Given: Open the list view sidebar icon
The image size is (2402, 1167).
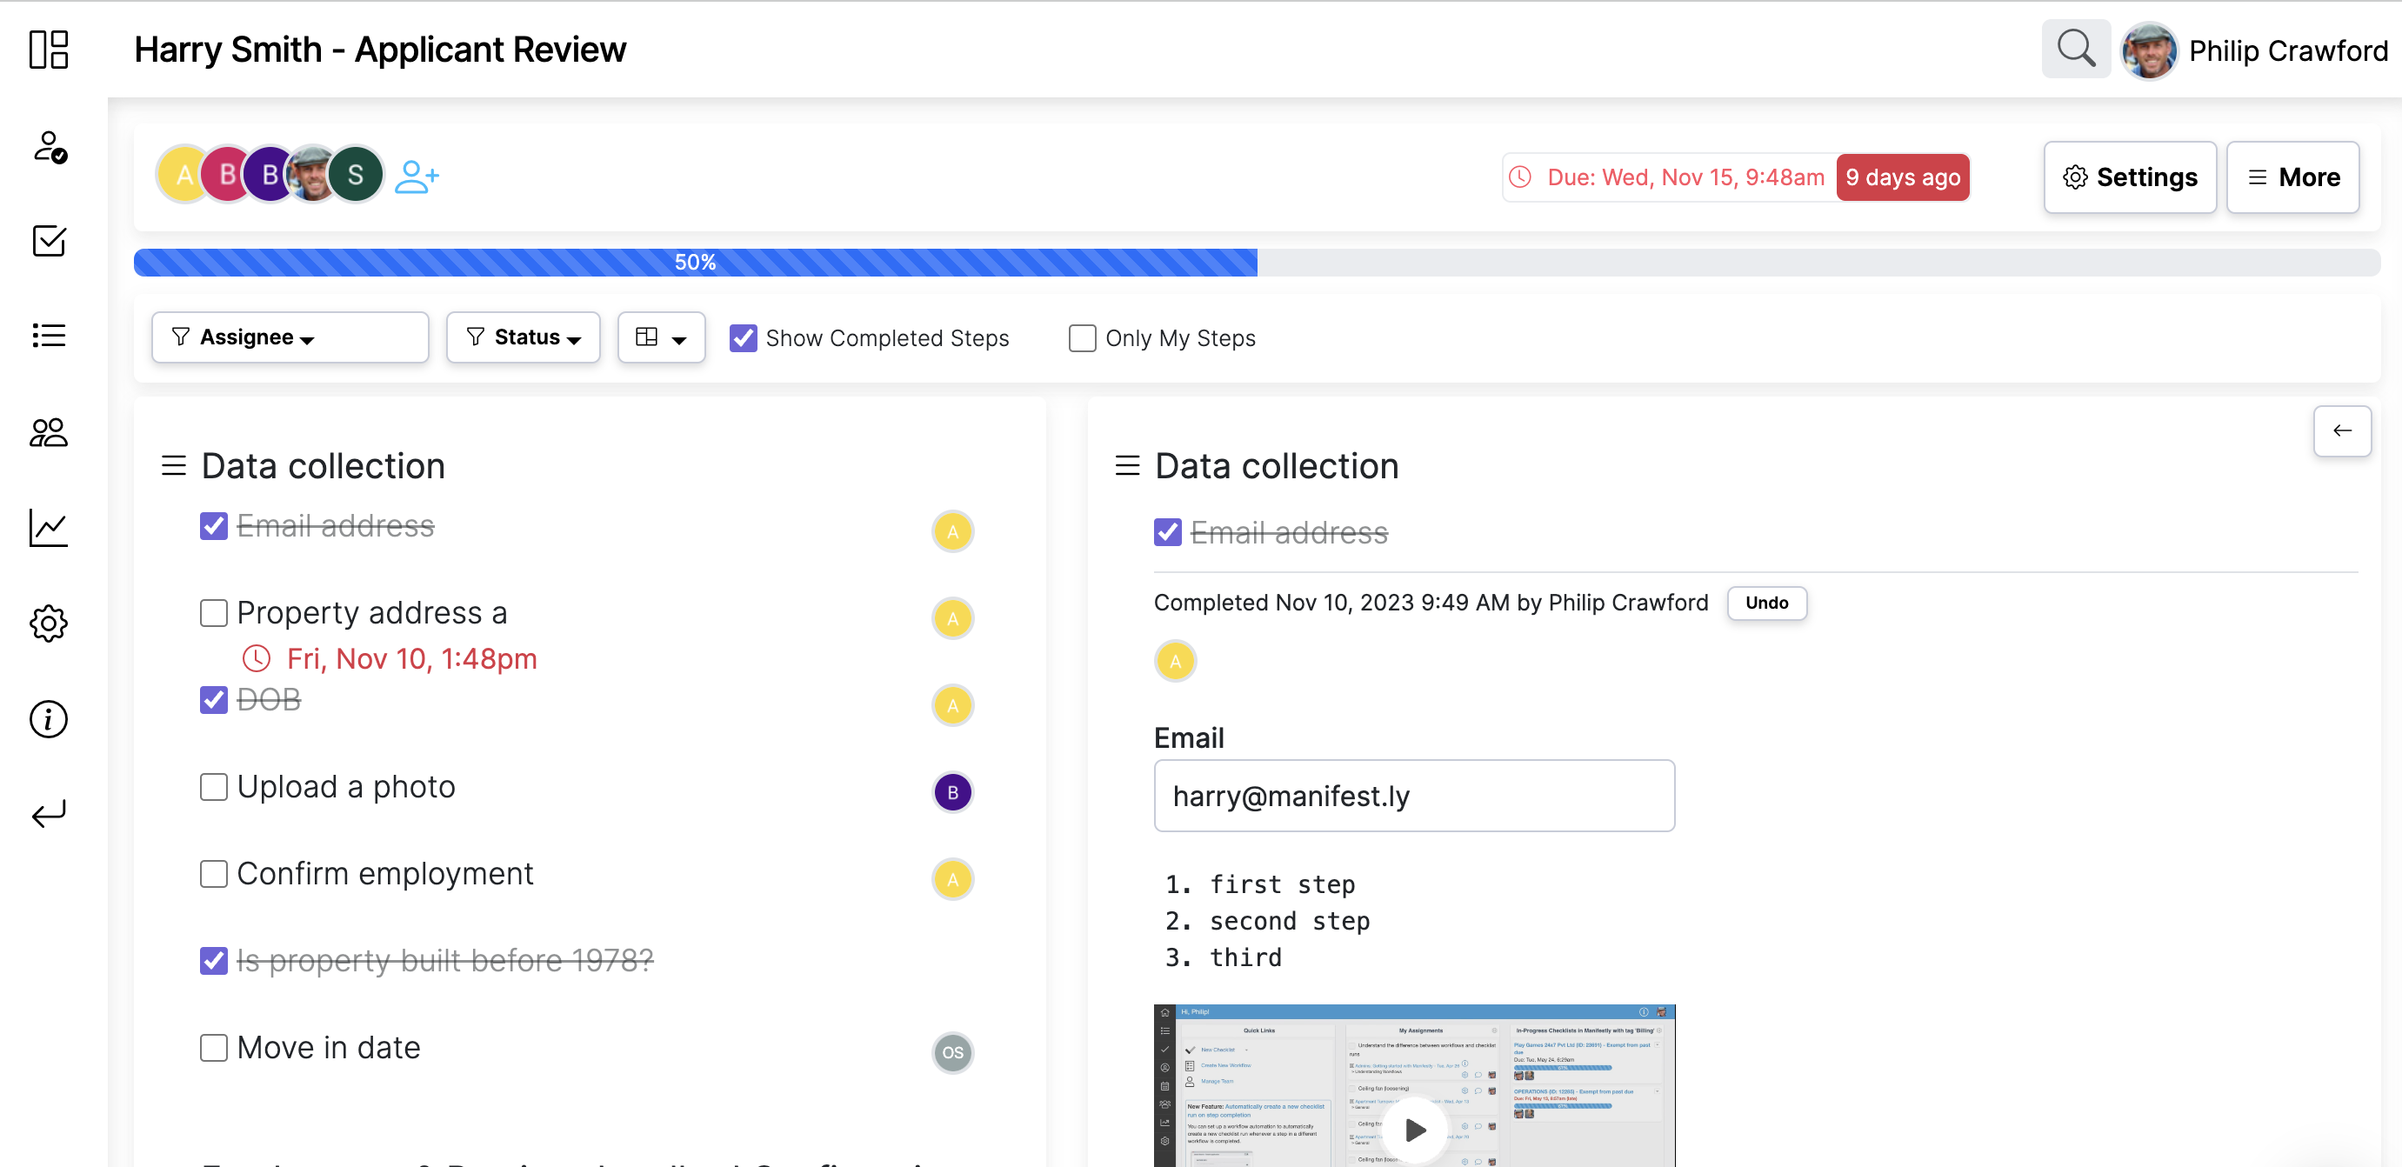Looking at the screenshot, I should click(49, 336).
